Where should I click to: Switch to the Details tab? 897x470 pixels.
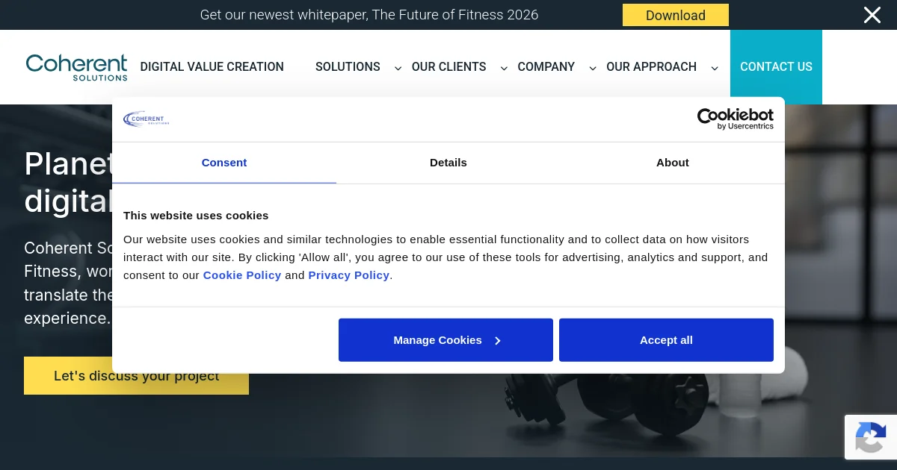pyautogui.click(x=449, y=163)
